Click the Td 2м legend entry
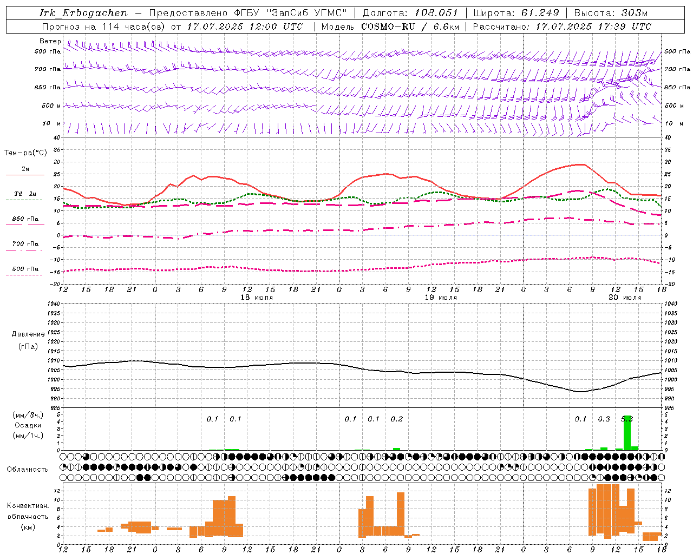 pos(25,194)
